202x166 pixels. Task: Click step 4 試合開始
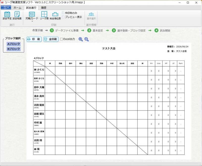pyautogui.click(x=162, y=30)
